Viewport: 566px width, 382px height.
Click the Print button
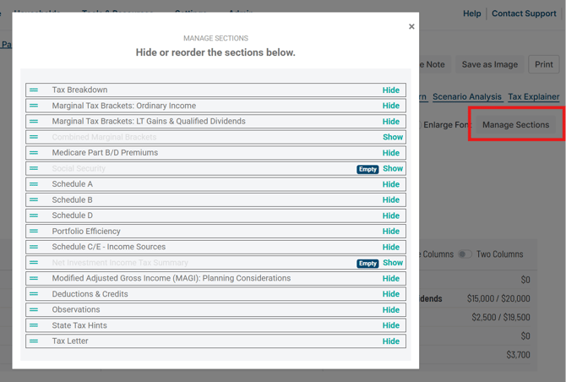pyautogui.click(x=543, y=64)
